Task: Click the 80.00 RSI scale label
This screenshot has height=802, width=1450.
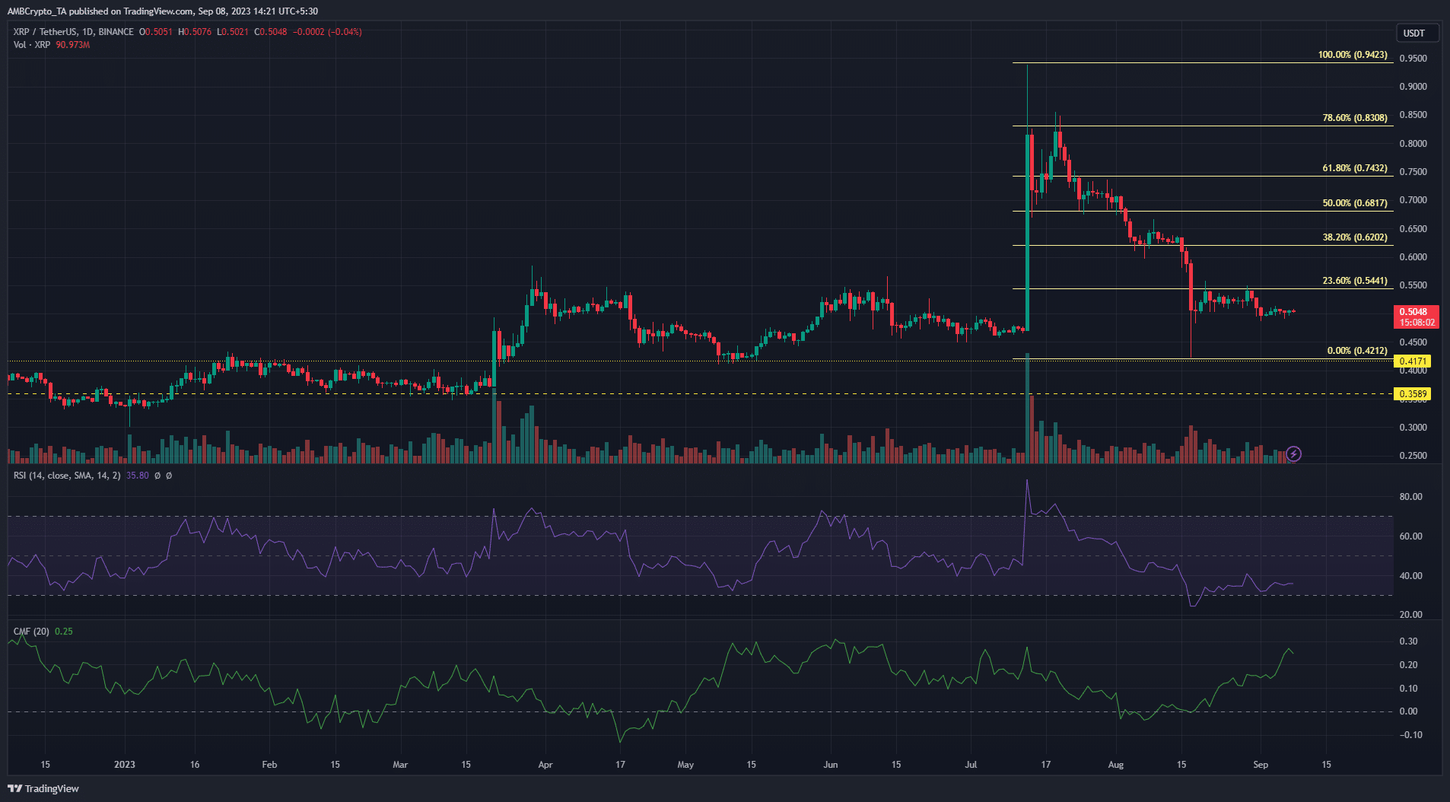Action: tap(1411, 497)
